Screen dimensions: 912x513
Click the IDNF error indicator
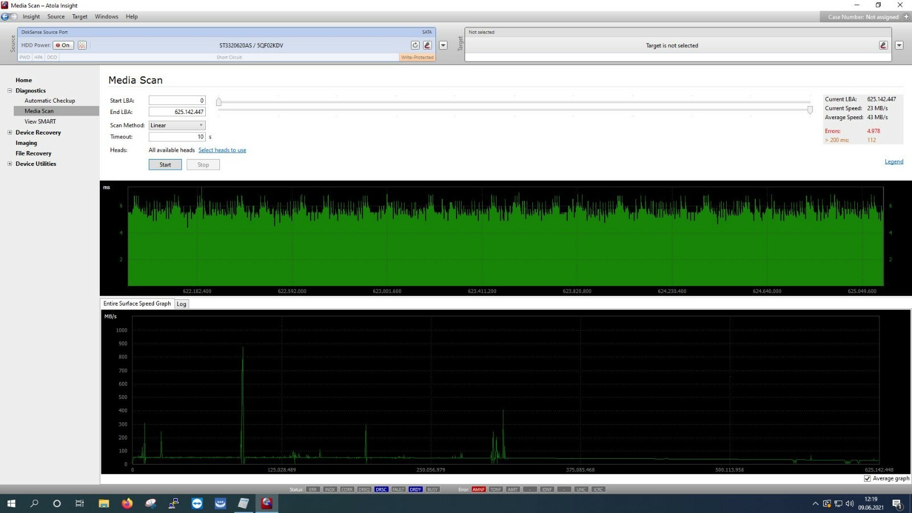coord(547,490)
